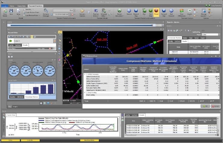The height and width of the screenshot is (143, 223).
Task: Click the Close Model icon in the ribbon
Action: click(5, 13)
